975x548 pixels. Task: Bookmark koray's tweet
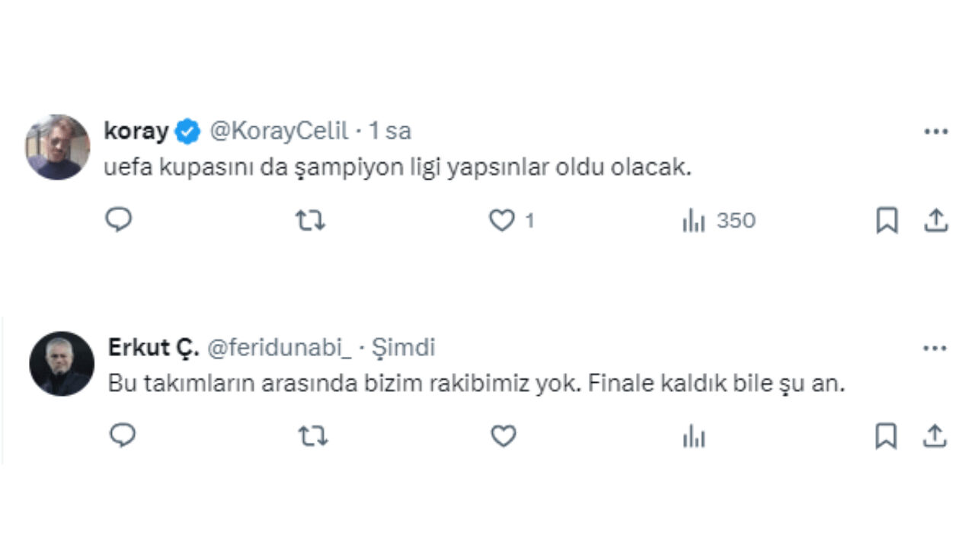tap(887, 221)
